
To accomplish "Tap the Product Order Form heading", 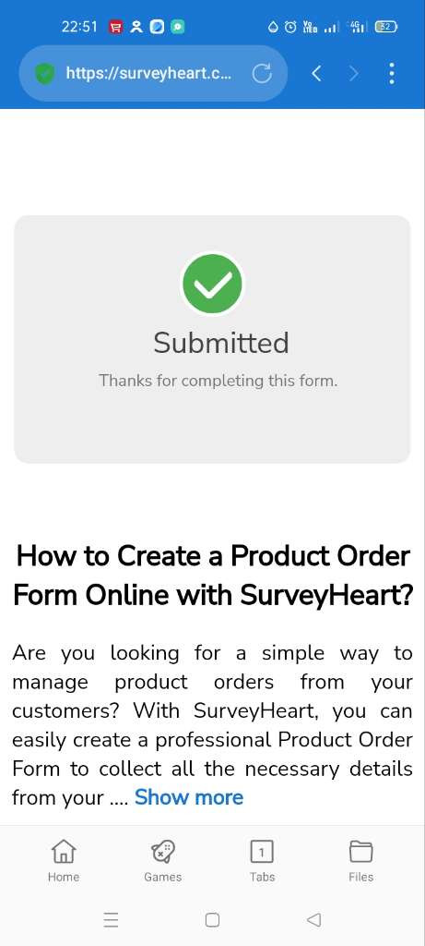I will [x=212, y=576].
